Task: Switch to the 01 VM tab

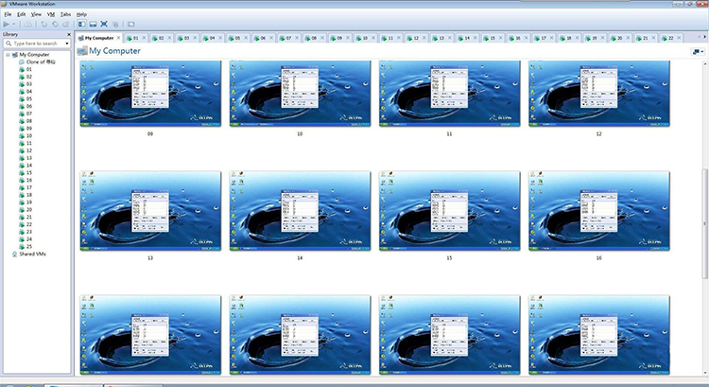Action: (135, 38)
